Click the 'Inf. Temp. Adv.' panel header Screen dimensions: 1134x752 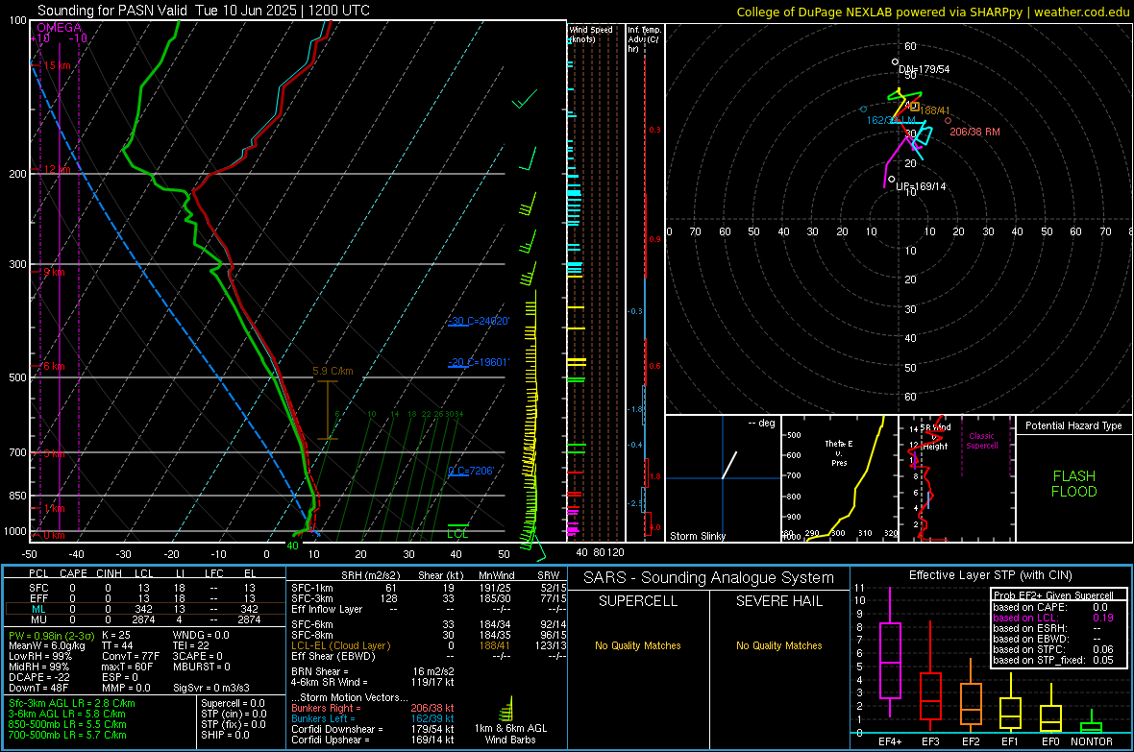point(644,39)
